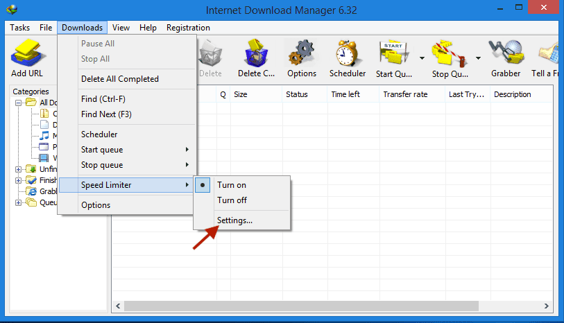The height and width of the screenshot is (323, 564).
Task: Sort by the Status column header
Action: point(305,94)
